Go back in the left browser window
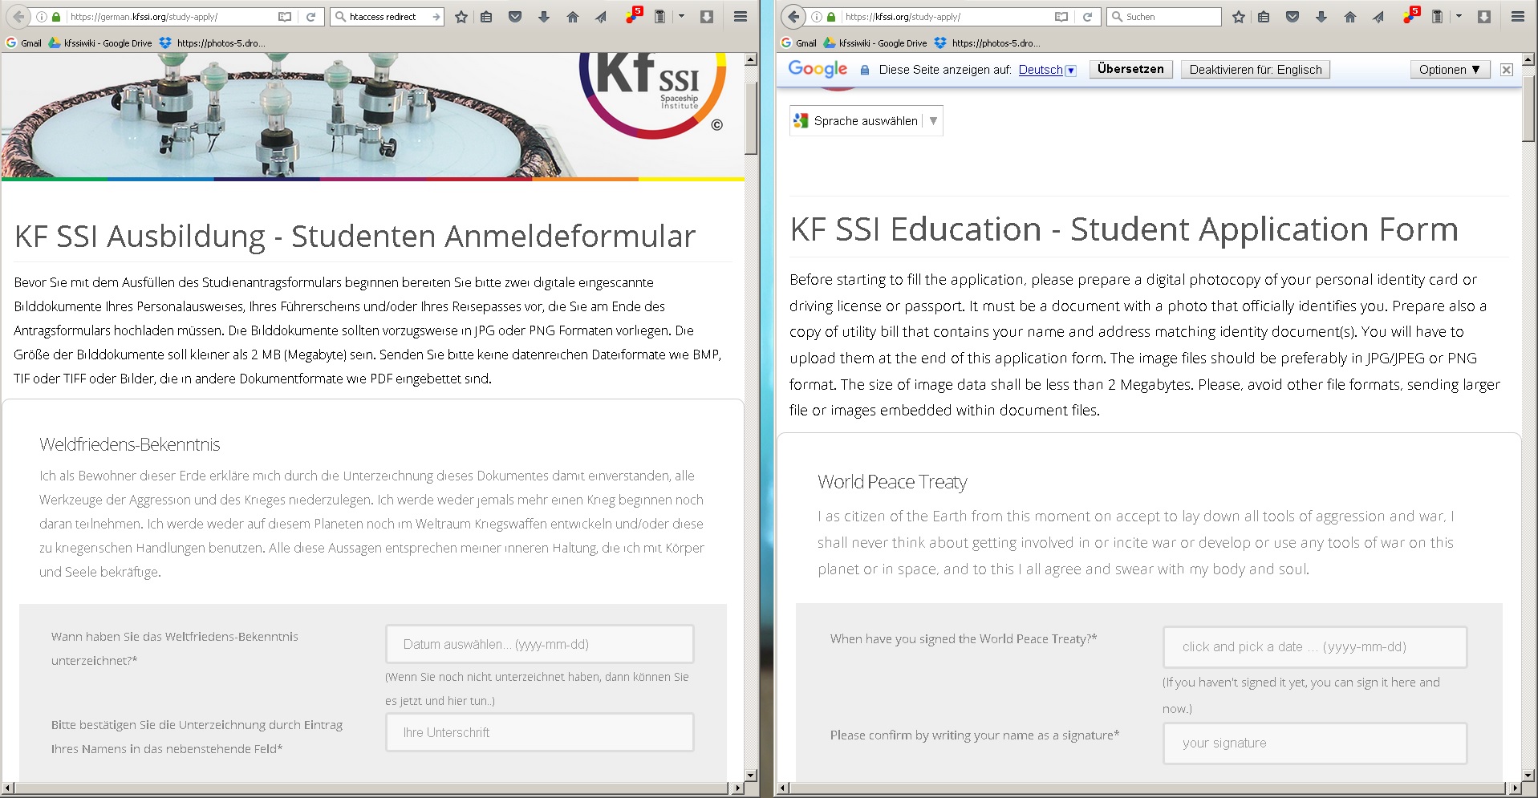This screenshot has width=1538, height=798. point(19,16)
